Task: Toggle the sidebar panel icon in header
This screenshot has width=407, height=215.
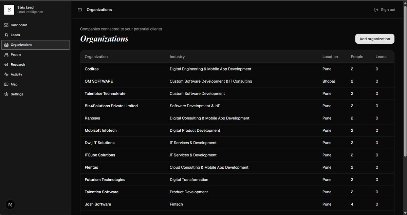Action: (80, 9)
